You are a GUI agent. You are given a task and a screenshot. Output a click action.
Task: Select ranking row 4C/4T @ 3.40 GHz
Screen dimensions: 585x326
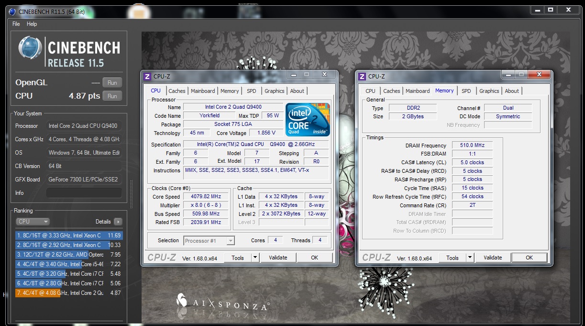tap(69, 264)
